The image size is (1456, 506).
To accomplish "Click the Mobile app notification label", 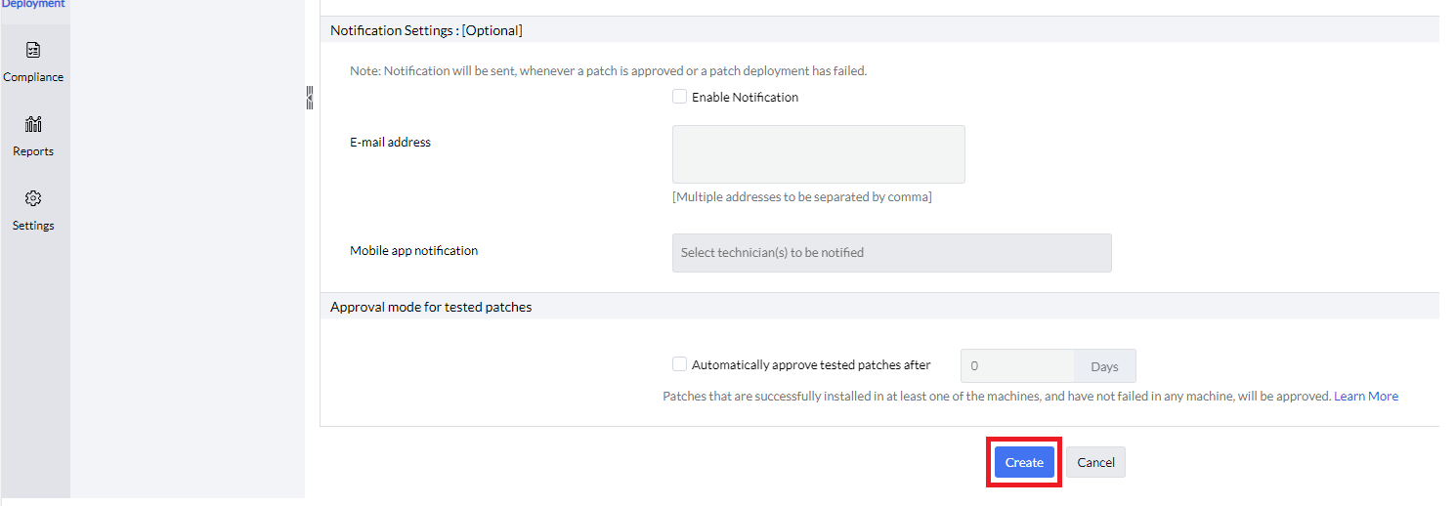I will (413, 250).
